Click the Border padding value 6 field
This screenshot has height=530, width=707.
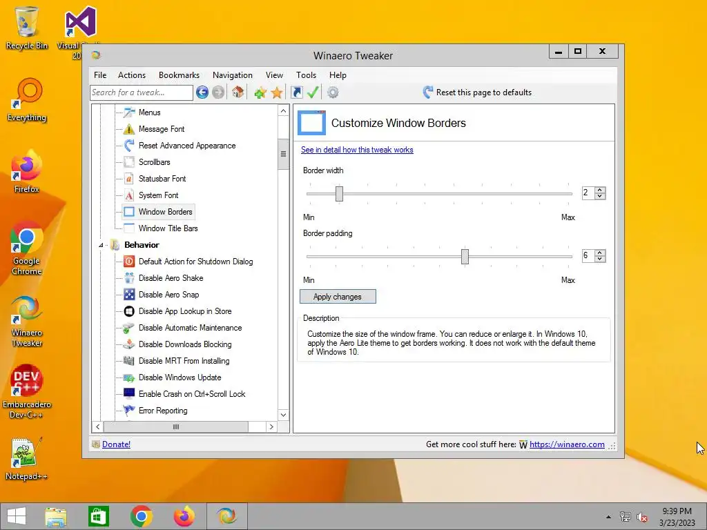588,256
